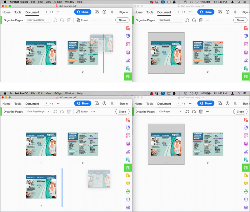Open help question mark in upper L&D courses.pdf window
Viewport: 250px width, 212px height.
pyautogui.click(x=104, y=12)
